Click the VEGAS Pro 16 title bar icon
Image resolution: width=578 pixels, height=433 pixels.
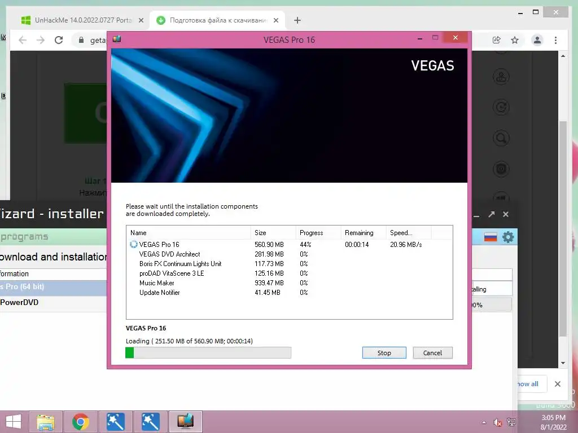tap(117, 39)
